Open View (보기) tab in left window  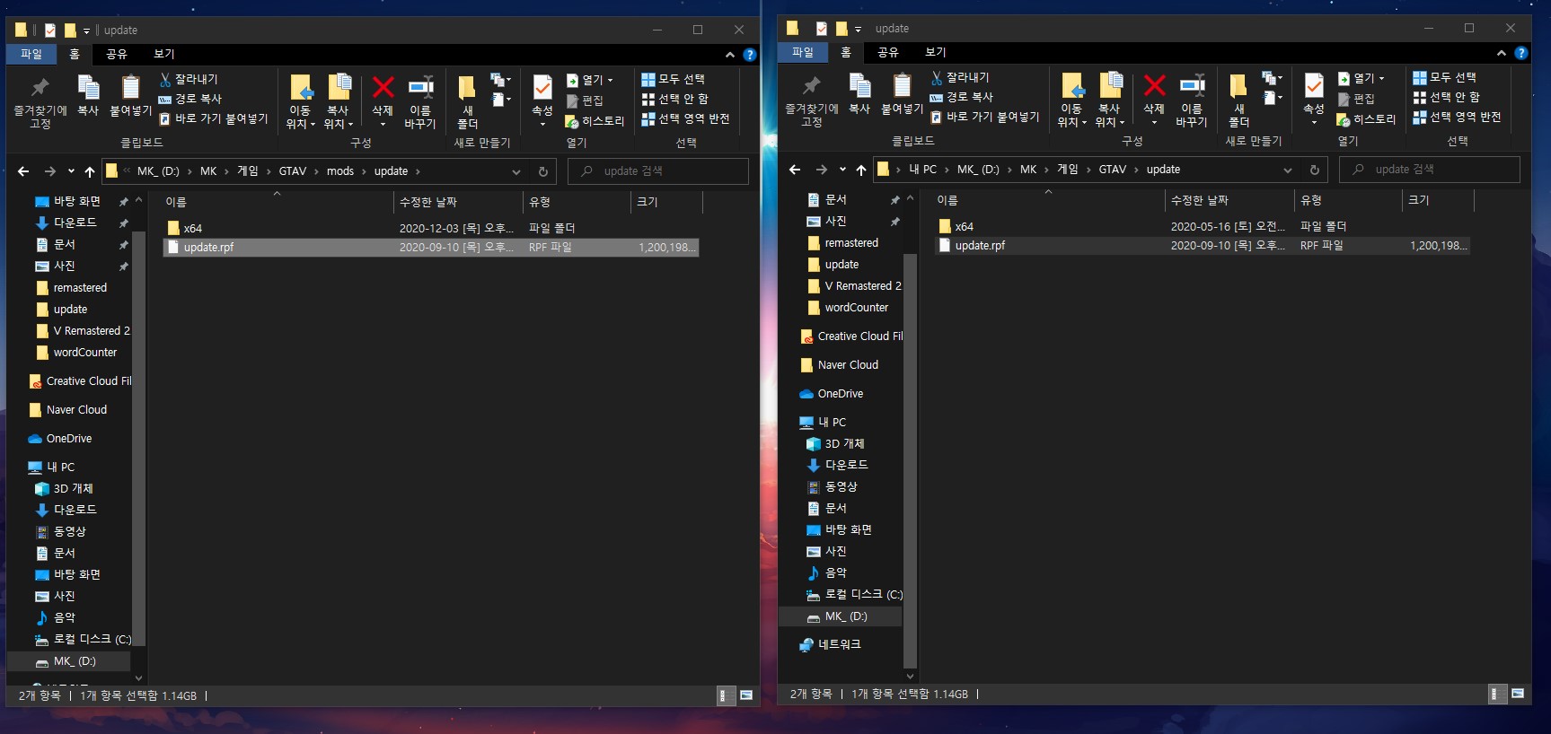164,54
